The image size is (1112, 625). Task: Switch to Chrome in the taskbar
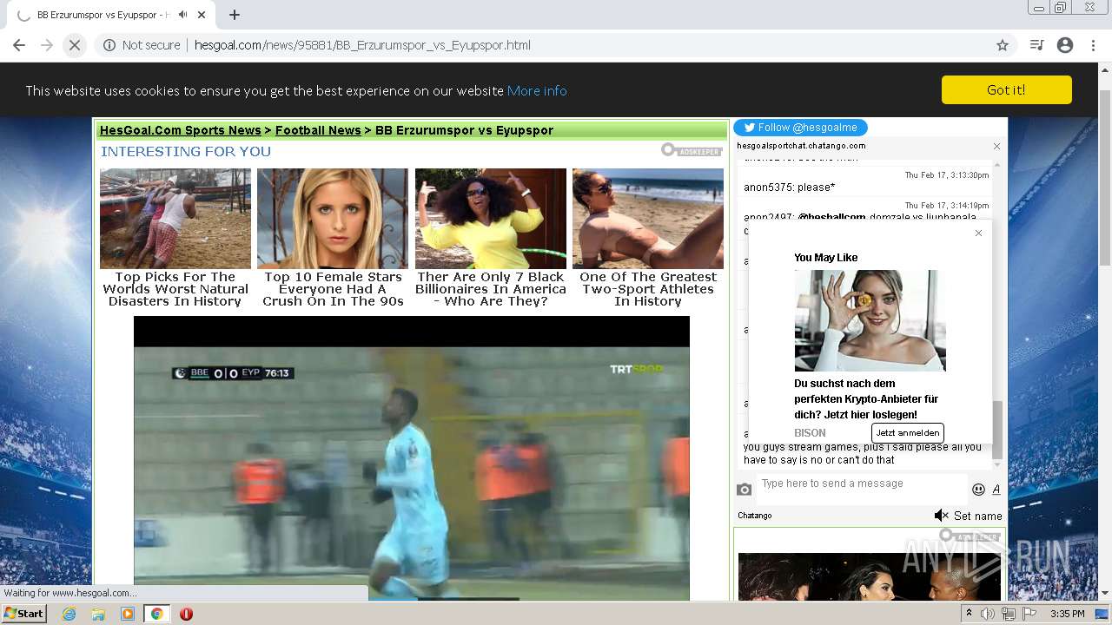pyautogui.click(x=157, y=614)
